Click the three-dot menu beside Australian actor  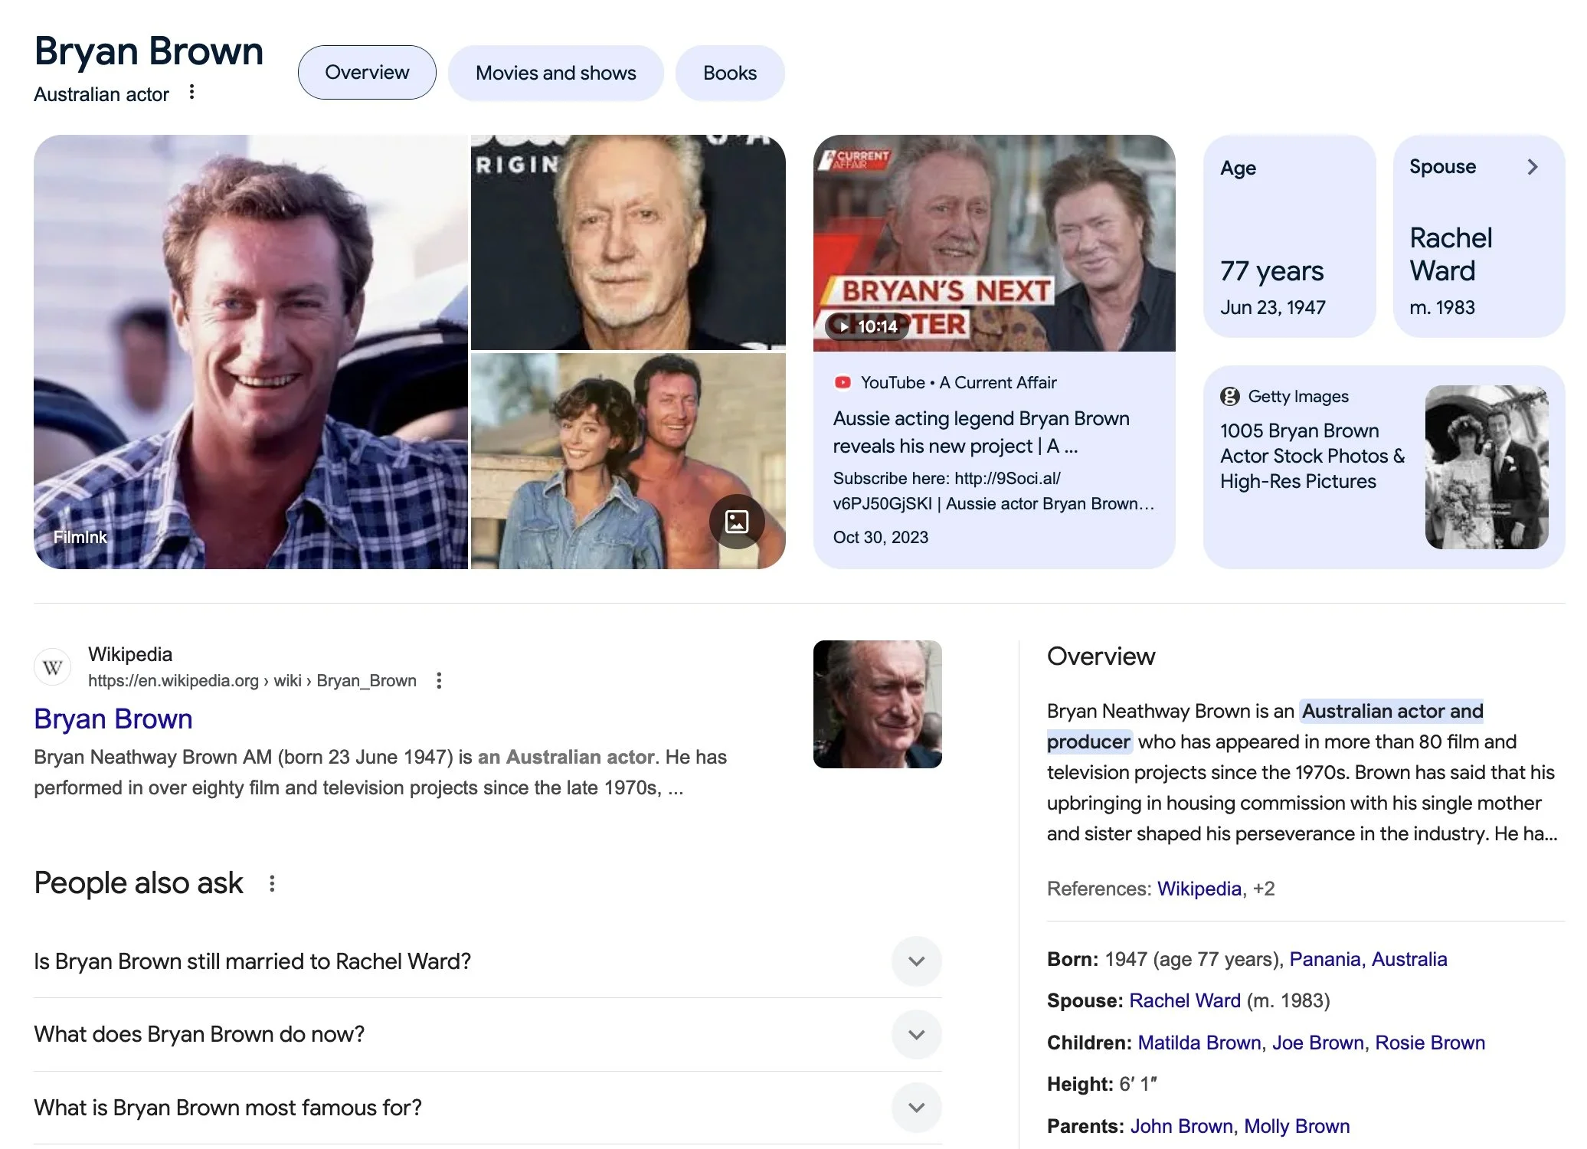[x=191, y=93]
